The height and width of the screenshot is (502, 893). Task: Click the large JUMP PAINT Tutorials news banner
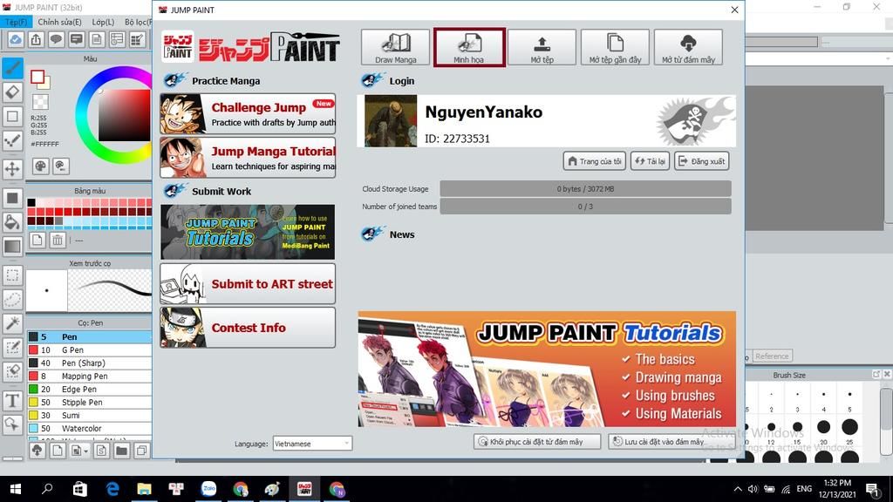pos(547,369)
